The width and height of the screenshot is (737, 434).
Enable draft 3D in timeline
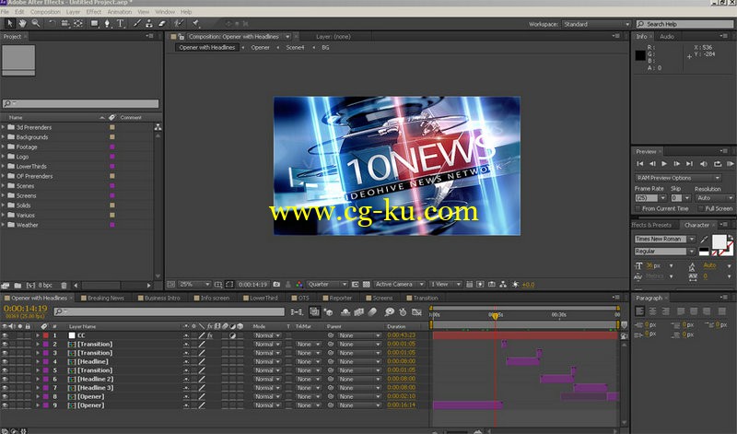pos(329,311)
